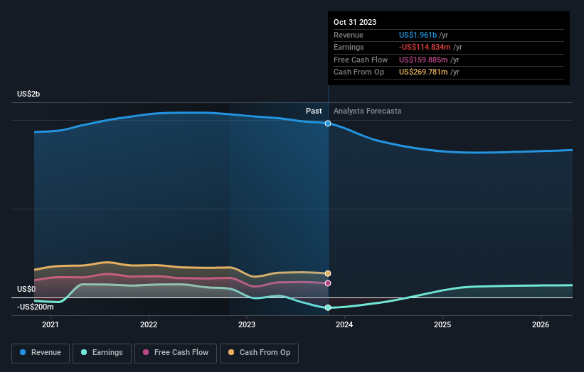The image size is (584, 372).
Task: Toggle the Cash From Op legend button
Action: pos(259,353)
